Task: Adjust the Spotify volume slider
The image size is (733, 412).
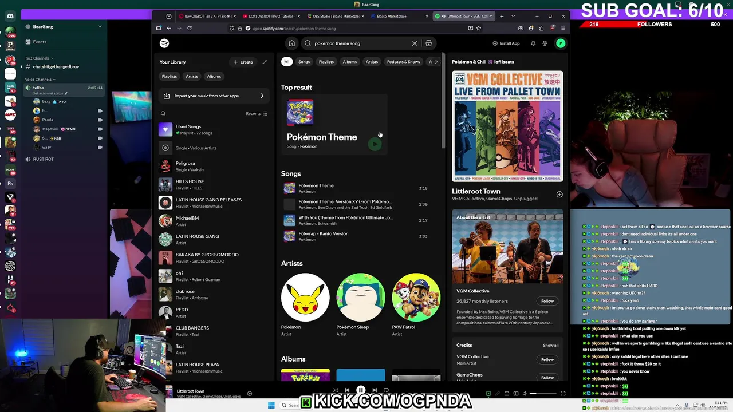Action: [x=542, y=394]
